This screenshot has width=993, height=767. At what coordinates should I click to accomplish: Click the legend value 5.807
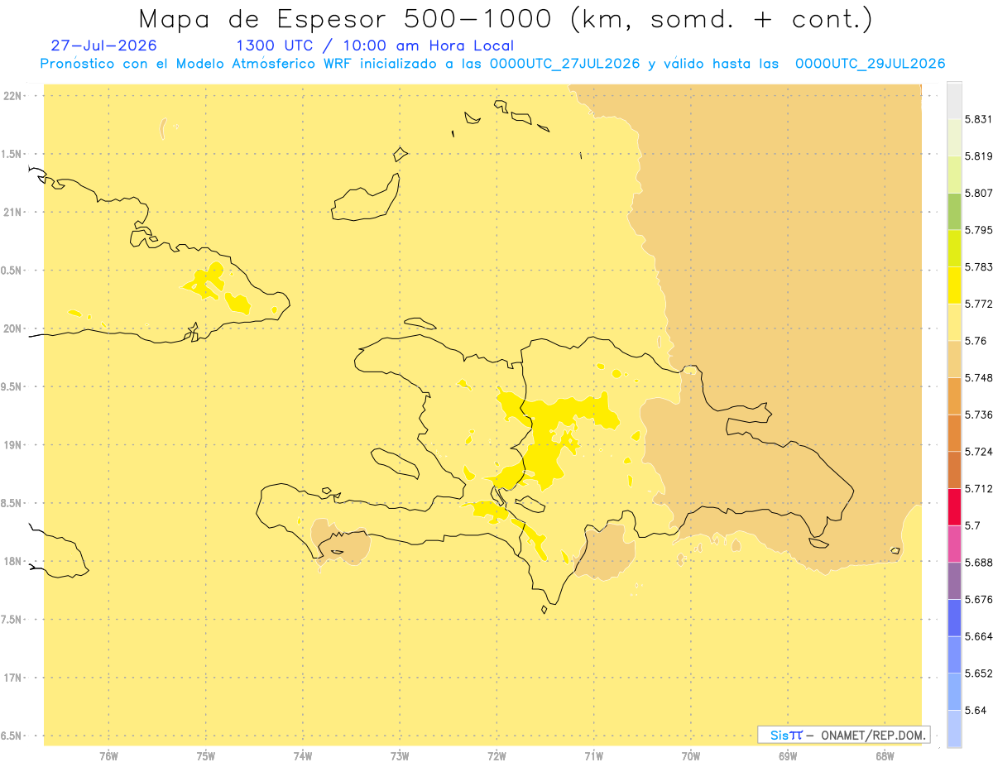click(x=978, y=193)
